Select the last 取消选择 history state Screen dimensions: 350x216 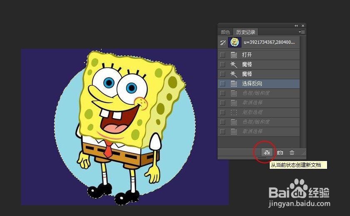click(258, 131)
